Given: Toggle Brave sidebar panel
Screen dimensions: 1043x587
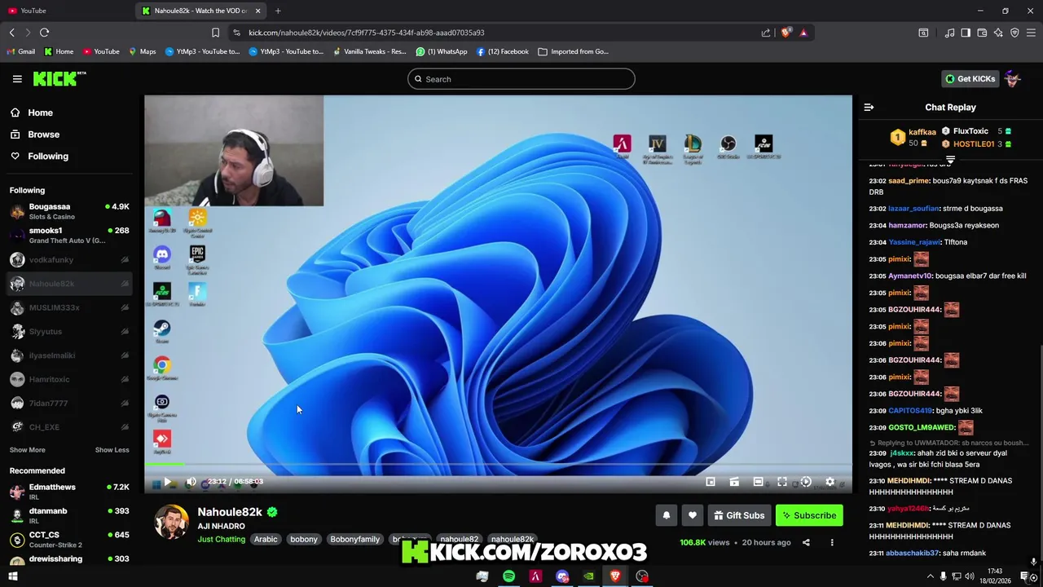Looking at the screenshot, I should (x=966, y=33).
